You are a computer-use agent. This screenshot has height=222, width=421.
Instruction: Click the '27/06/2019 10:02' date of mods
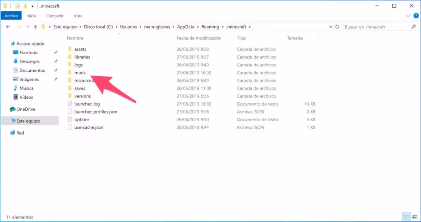pos(194,73)
